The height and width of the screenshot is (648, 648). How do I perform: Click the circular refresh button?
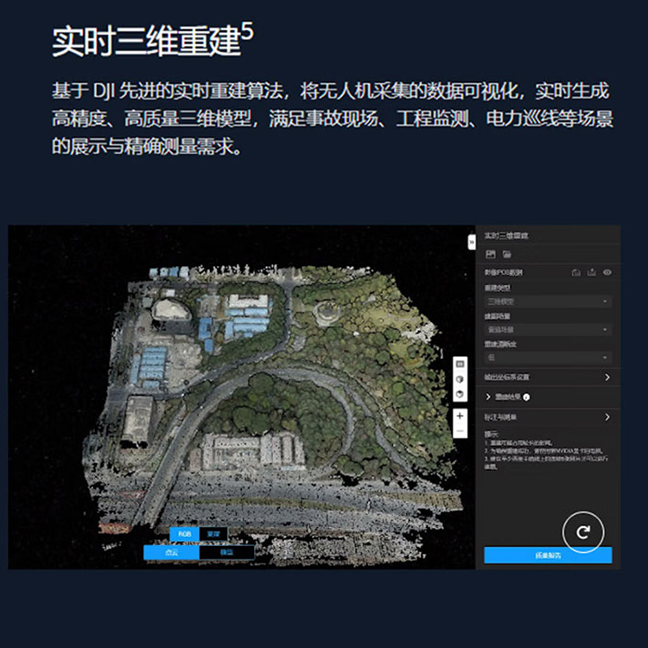click(583, 533)
